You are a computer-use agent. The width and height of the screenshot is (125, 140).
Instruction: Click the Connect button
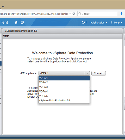click(x=98, y=73)
